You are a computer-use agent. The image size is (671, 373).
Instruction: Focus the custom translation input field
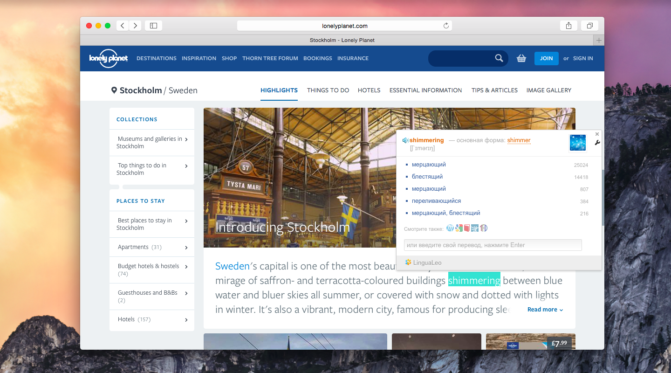[x=493, y=245]
